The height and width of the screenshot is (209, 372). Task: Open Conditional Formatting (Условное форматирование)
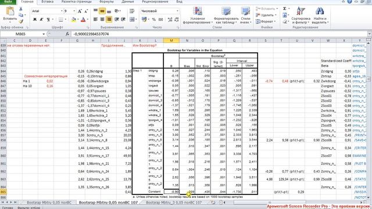[198, 16]
